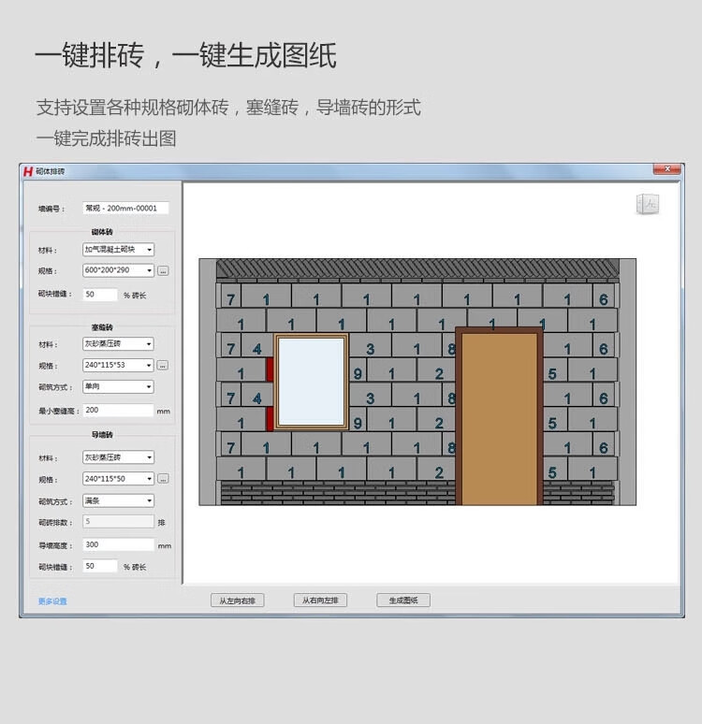The image size is (702, 724).
Task: Open the browse button beside 600*200*290 spec
Action: coord(163,270)
